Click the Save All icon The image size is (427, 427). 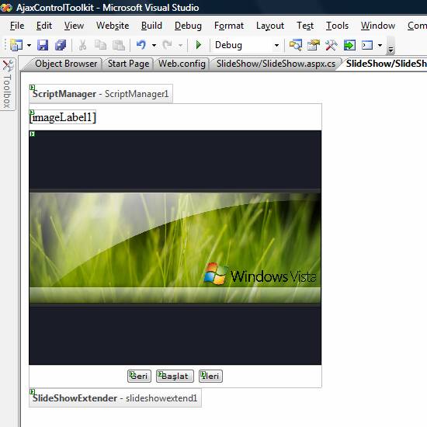[61, 45]
